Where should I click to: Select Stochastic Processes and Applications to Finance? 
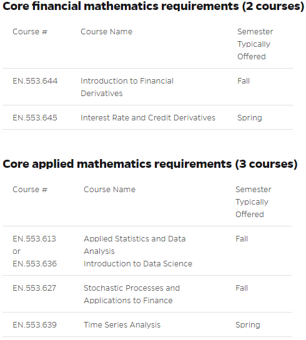coord(132,294)
